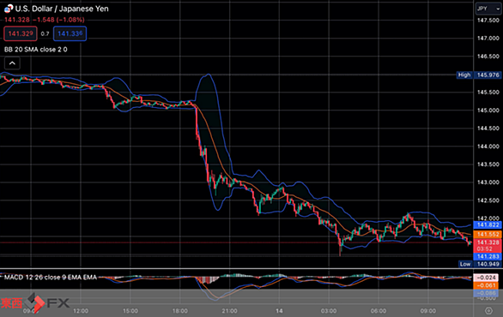This screenshot has height=317, width=503.
Task: Click the 141.328 -1.548 (-1.08%) price change text
Action: [x=45, y=20]
